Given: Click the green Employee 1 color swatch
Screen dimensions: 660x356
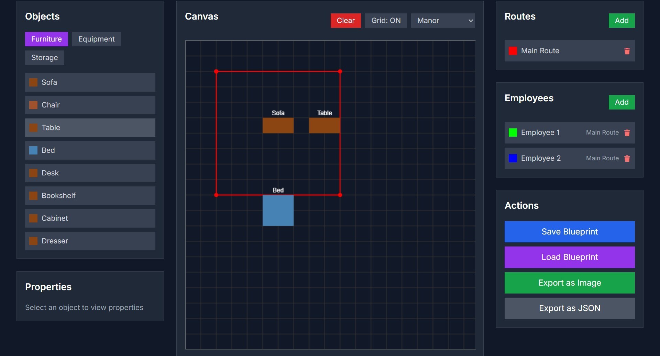Looking at the screenshot, I should click(x=513, y=133).
